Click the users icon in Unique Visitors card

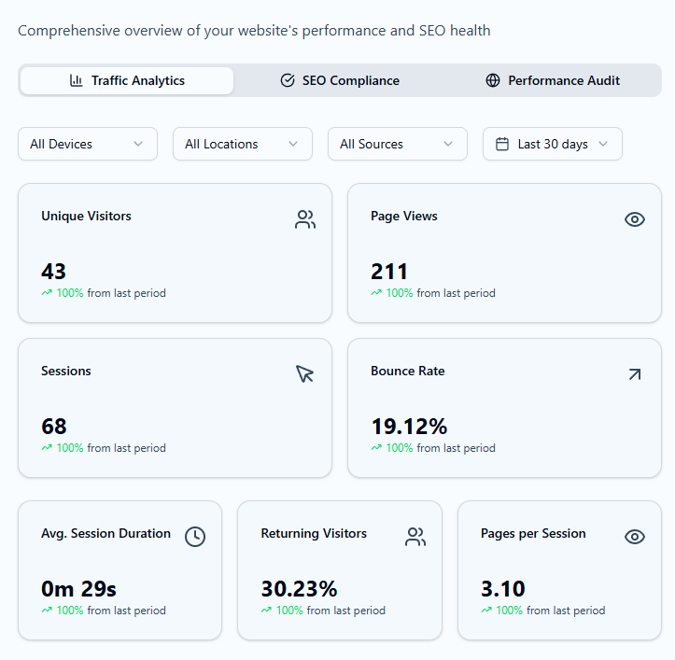pyautogui.click(x=305, y=219)
